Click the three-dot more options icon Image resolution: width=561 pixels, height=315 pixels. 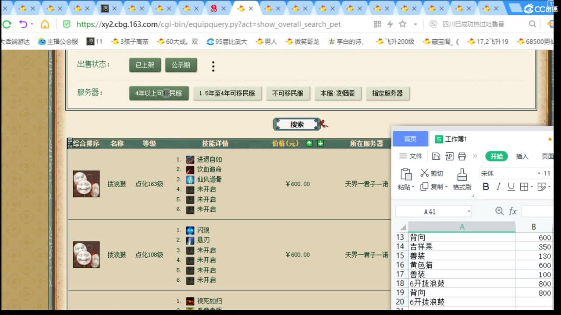coord(213,66)
